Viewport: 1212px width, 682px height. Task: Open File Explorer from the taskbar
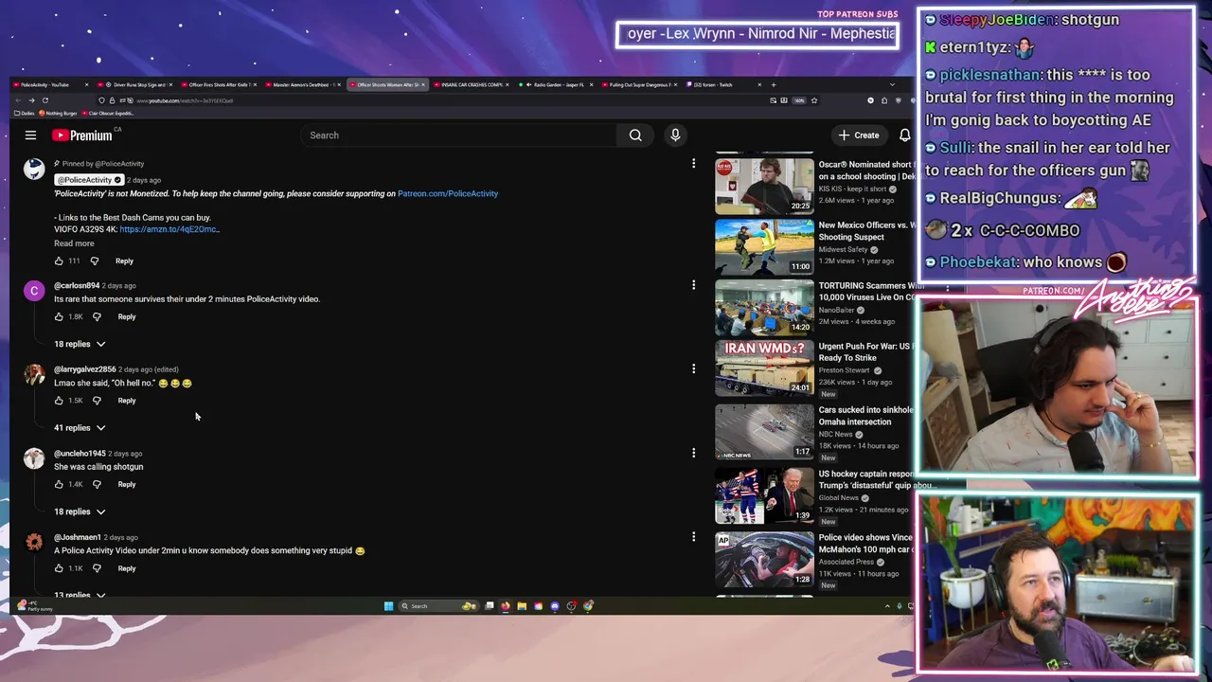click(522, 606)
